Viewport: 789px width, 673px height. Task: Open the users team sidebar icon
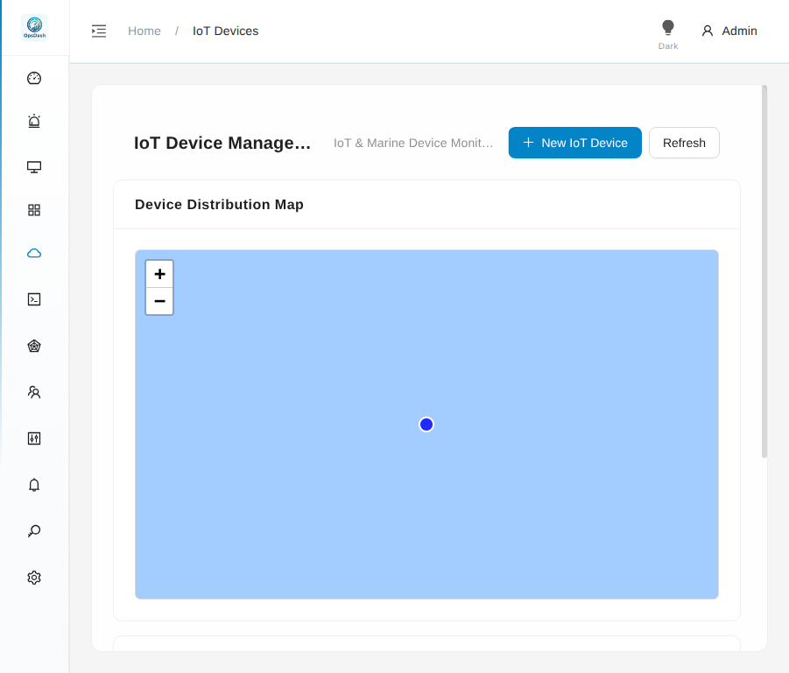coord(34,392)
